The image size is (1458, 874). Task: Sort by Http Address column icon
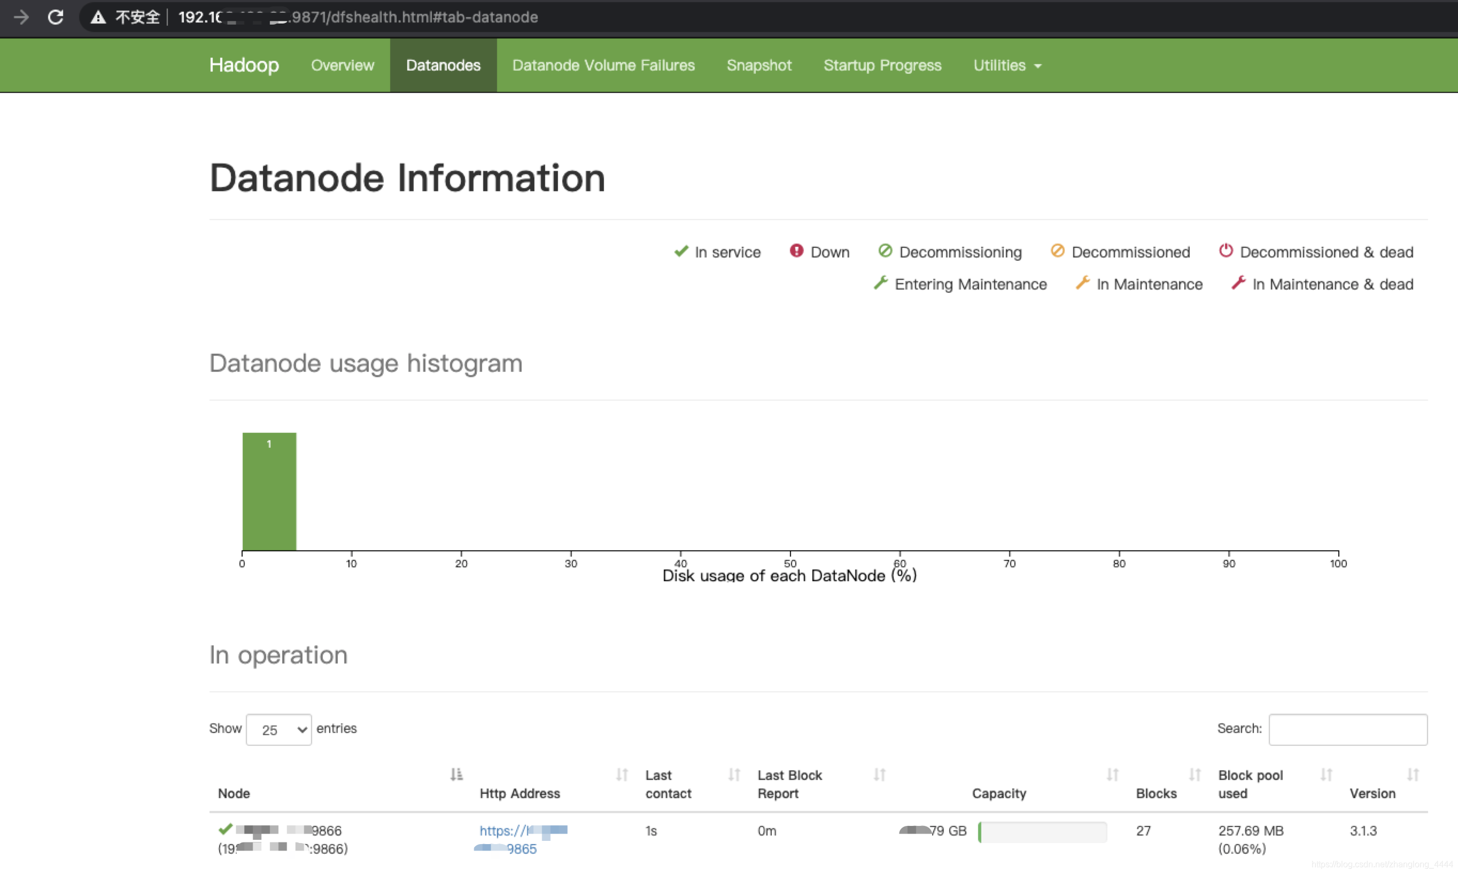pos(622,775)
